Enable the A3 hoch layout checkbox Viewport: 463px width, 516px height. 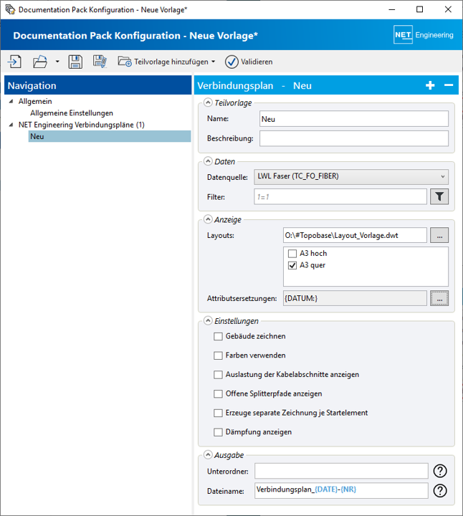[292, 254]
